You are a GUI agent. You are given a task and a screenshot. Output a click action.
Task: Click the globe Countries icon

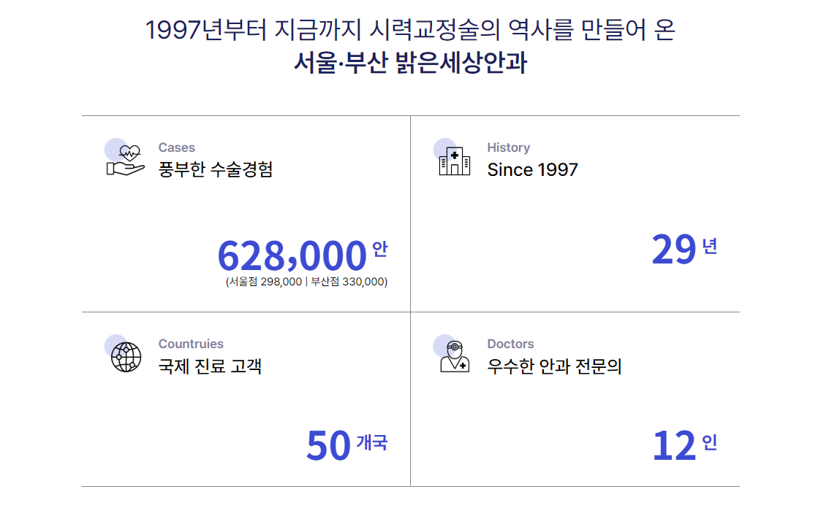point(124,354)
